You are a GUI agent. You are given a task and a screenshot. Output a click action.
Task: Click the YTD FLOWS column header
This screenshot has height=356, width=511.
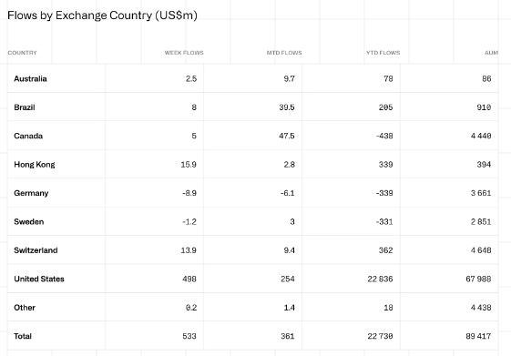[x=383, y=53]
